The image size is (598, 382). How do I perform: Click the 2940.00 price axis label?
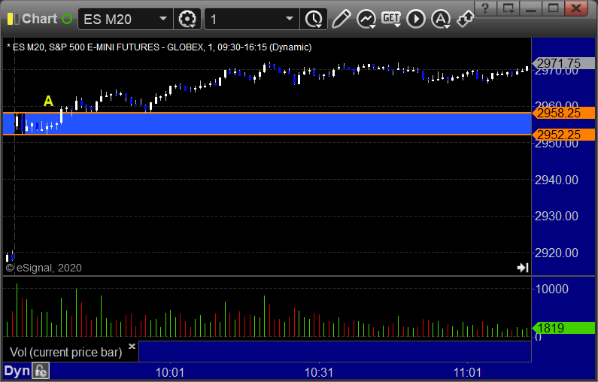pos(557,180)
